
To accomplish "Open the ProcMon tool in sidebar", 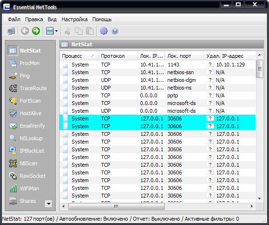I will pyautogui.click(x=24, y=63).
